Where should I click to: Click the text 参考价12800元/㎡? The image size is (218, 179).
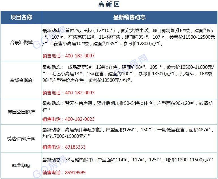click(x=142, y=44)
